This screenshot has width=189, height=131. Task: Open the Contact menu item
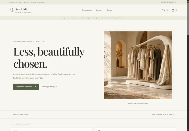click(110, 10)
